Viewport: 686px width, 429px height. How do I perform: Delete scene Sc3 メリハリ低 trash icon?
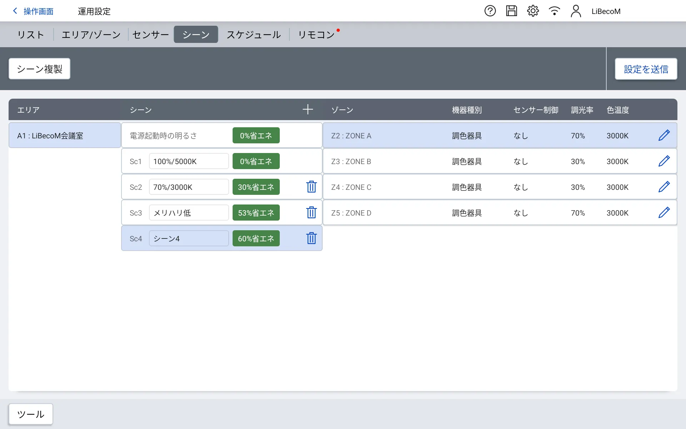click(x=311, y=213)
